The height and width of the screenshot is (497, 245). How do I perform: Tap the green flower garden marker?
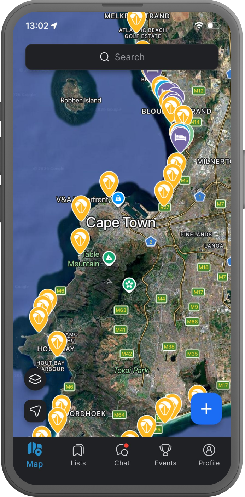pos(129,284)
